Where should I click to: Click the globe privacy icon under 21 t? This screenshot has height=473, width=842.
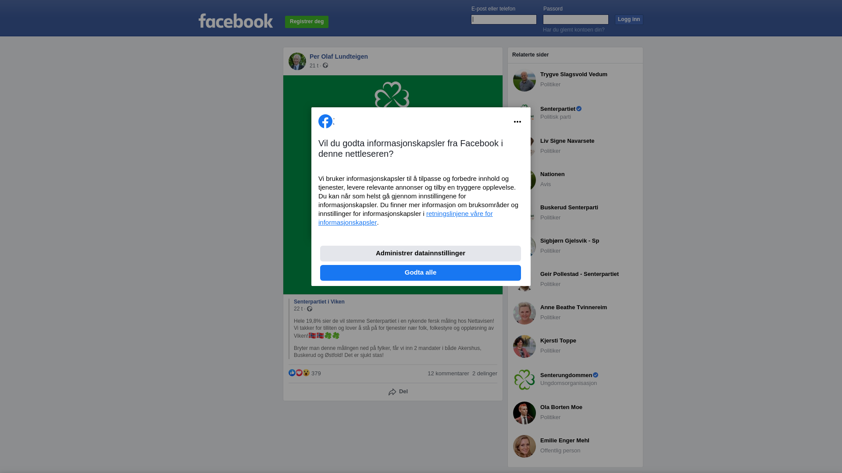pos(325,65)
